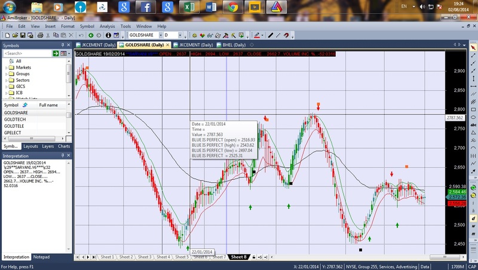Open the Analysis menu
This screenshot has height=270, width=478.
(x=108, y=26)
